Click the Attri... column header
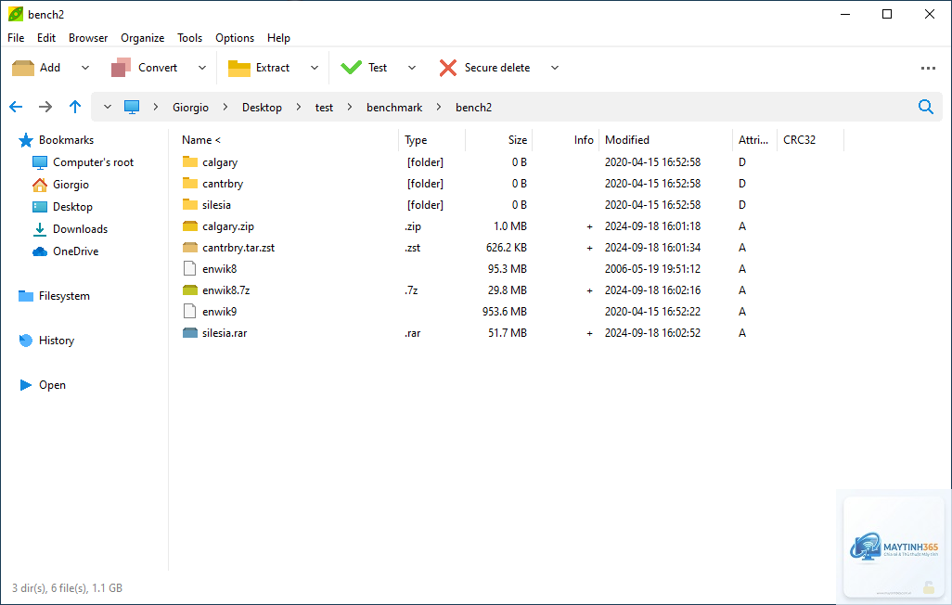The height and width of the screenshot is (605, 952). pyautogui.click(x=754, y=140)
